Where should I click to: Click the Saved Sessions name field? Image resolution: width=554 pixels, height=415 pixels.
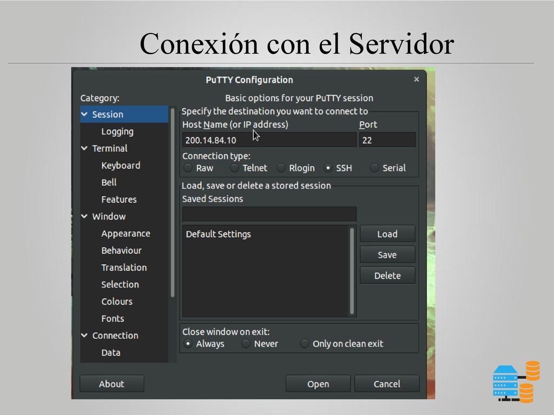pyautogui.click(x=269, y=214)
